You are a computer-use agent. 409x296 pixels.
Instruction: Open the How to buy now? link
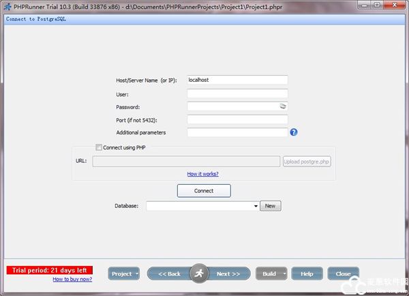[72, 280]
